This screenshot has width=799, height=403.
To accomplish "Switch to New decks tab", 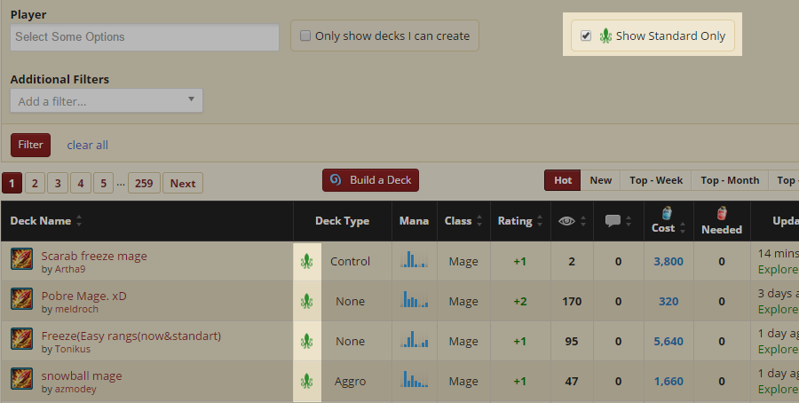I will click(x=600, y=180).
